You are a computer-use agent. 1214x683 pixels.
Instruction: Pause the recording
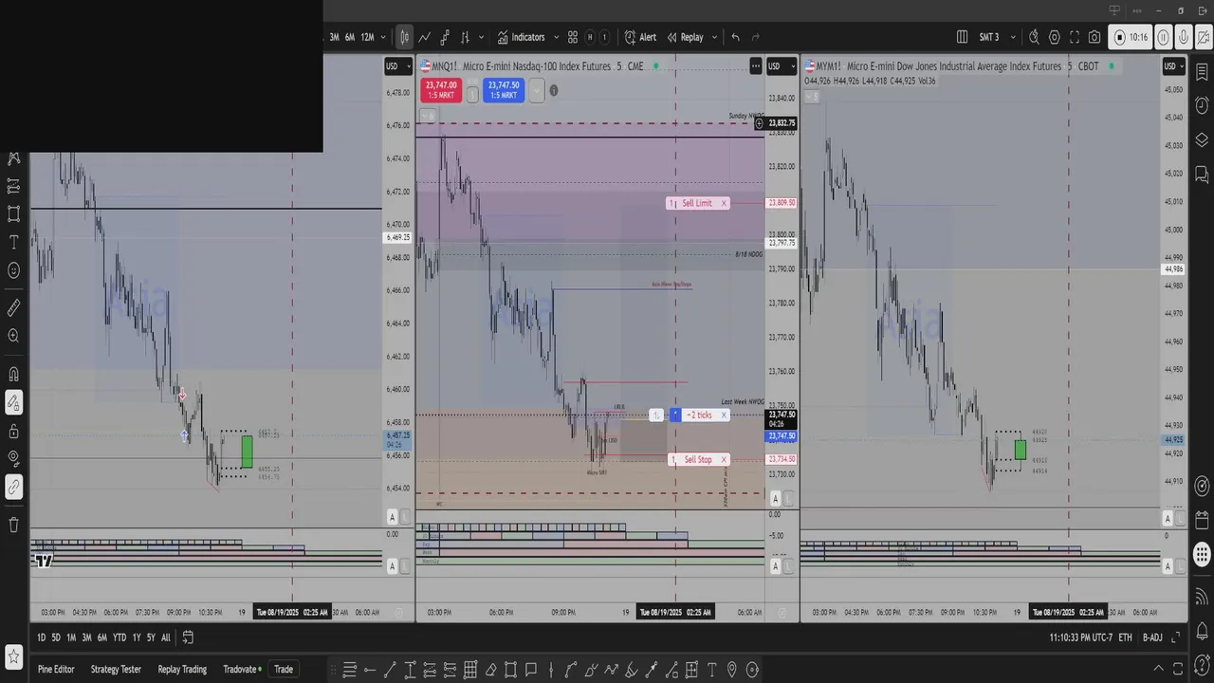click(x=1164, y=37)
